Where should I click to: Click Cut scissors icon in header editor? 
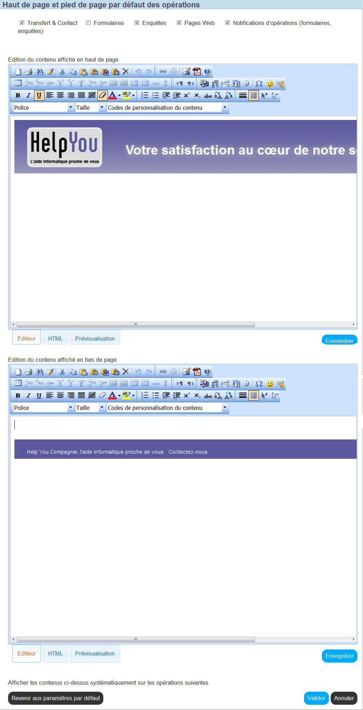click(62, 72)
